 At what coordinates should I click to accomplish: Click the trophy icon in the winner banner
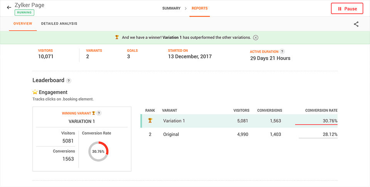coord(117,37)
